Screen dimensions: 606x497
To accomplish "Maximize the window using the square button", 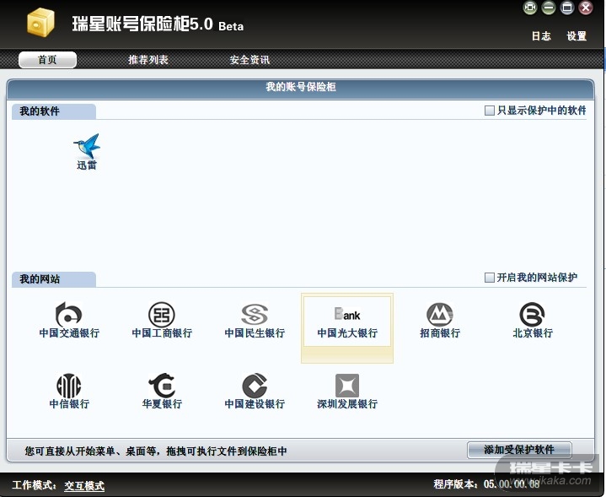I will (x=567, y=8).
